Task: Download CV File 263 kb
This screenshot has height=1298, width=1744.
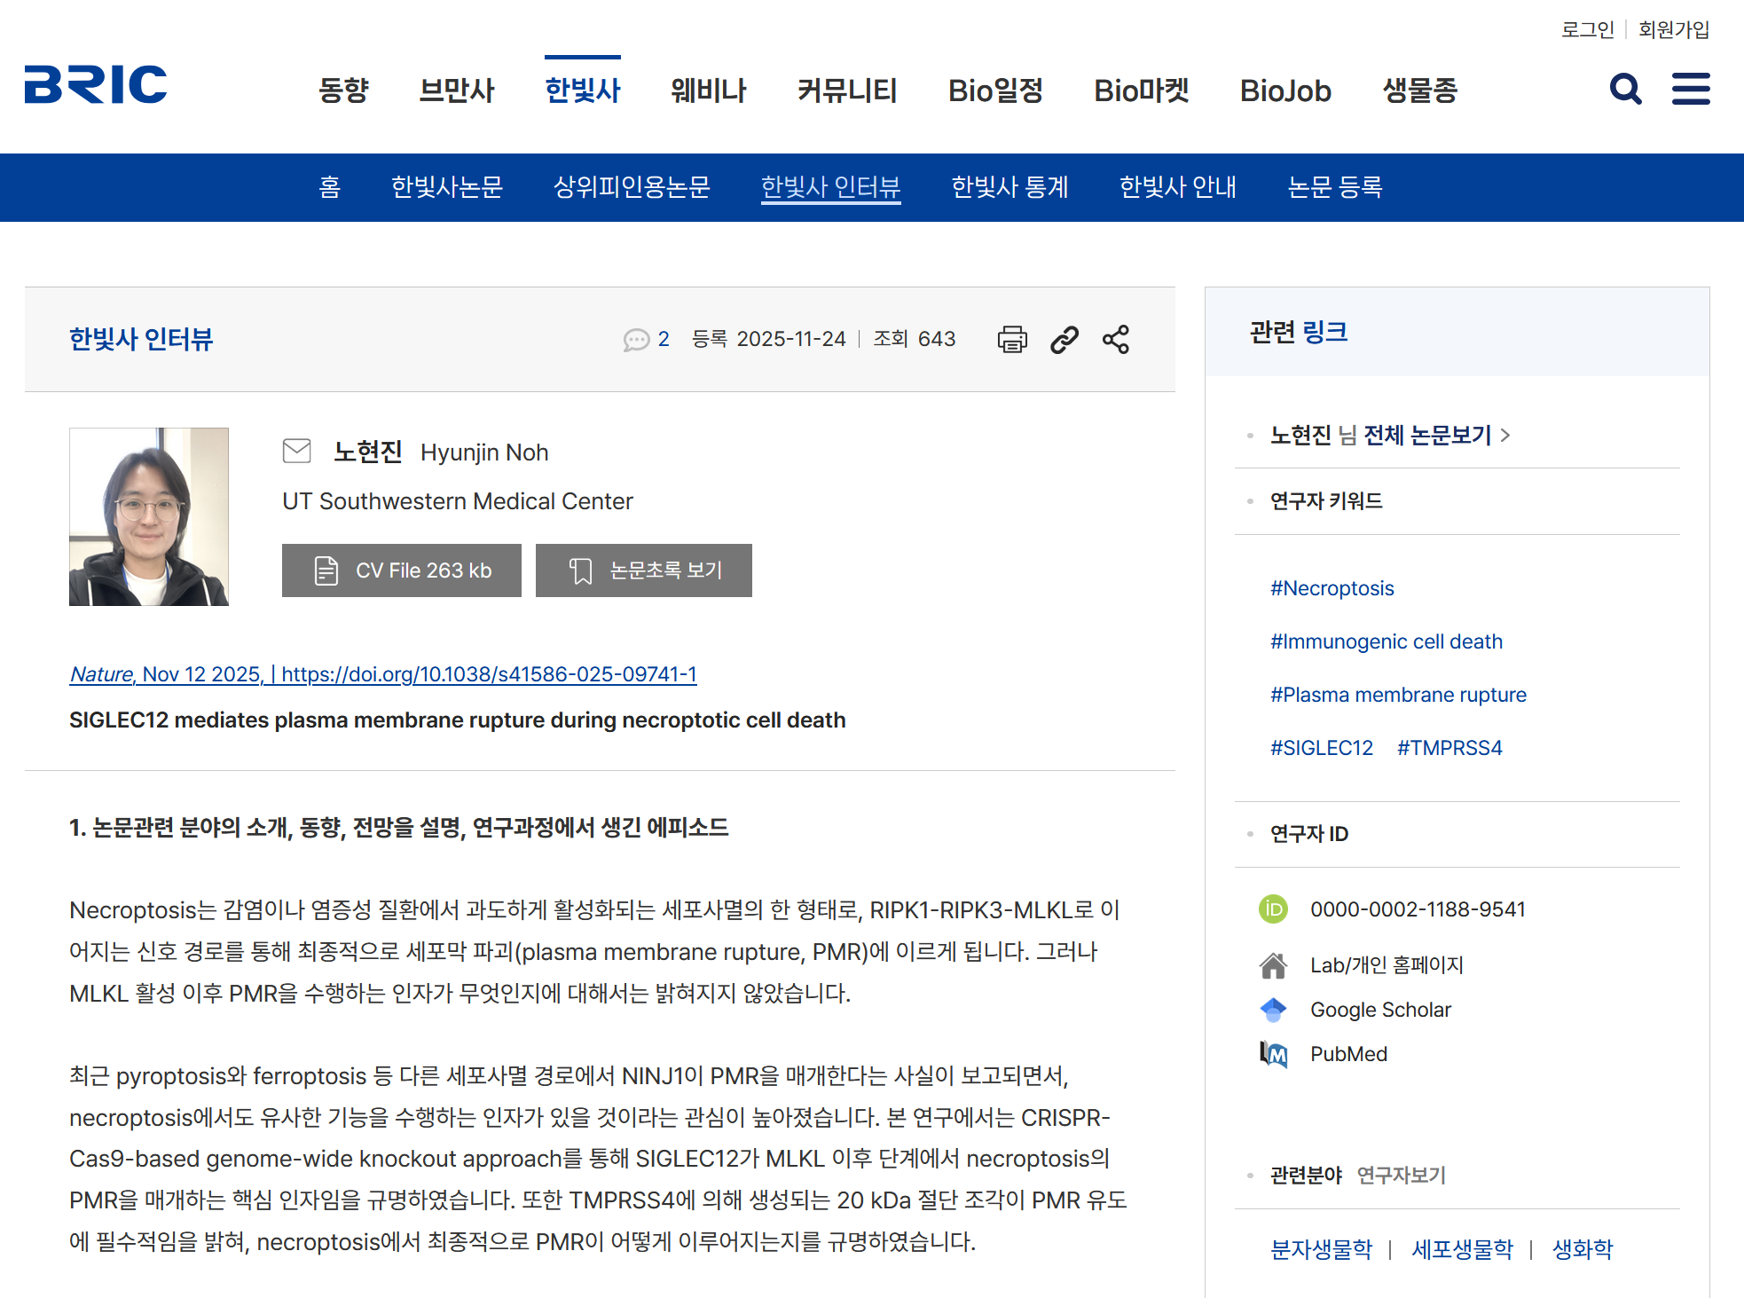Action: point(402,570)
